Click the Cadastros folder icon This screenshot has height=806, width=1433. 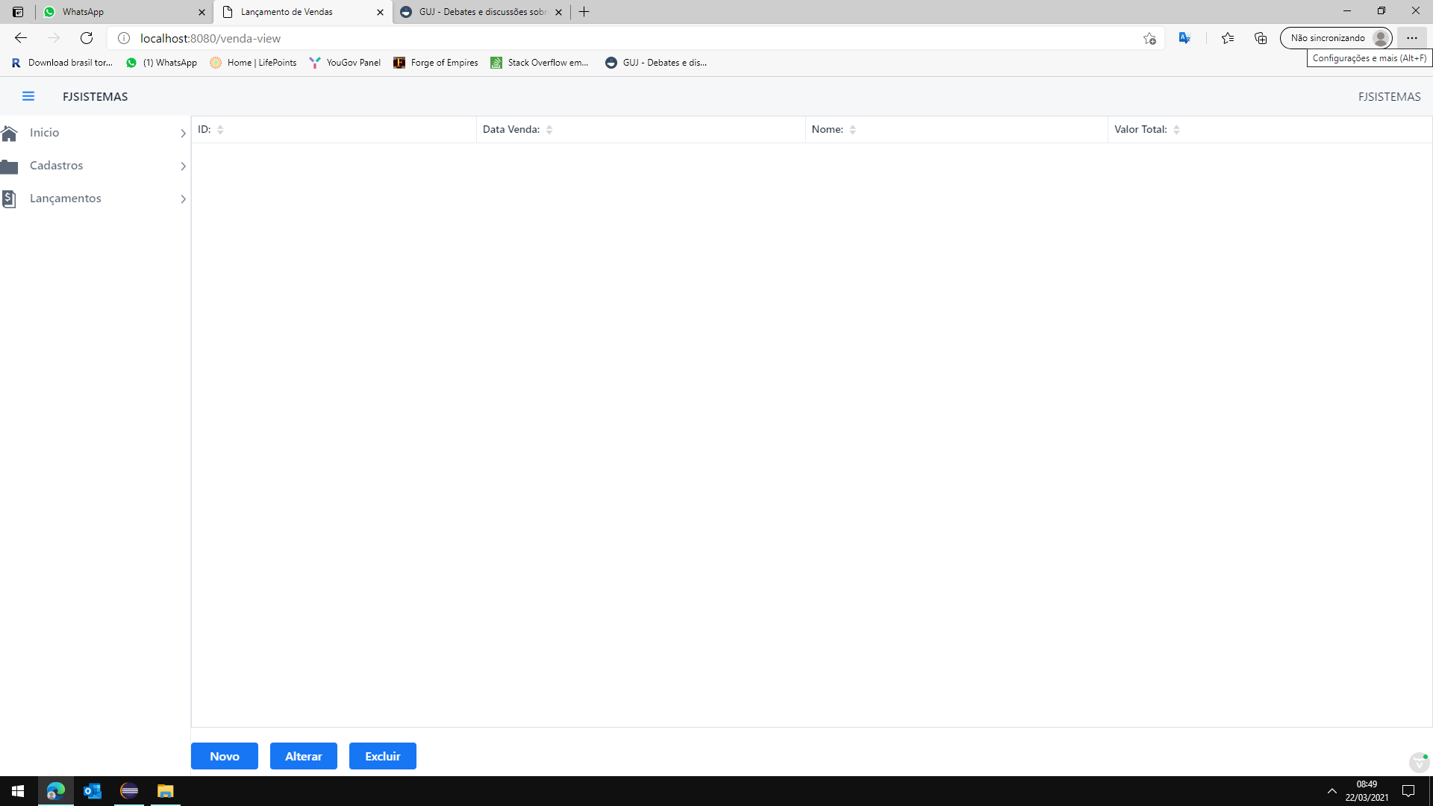click(10, 166)
